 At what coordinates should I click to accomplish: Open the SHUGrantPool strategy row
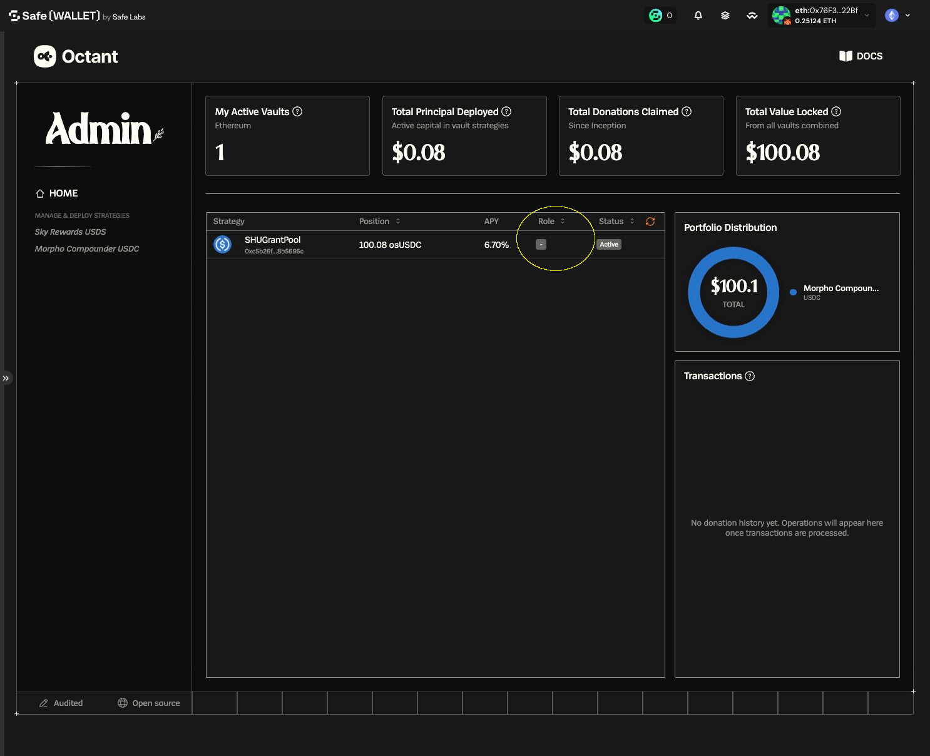pyautogui.click(x=435, y=245)
